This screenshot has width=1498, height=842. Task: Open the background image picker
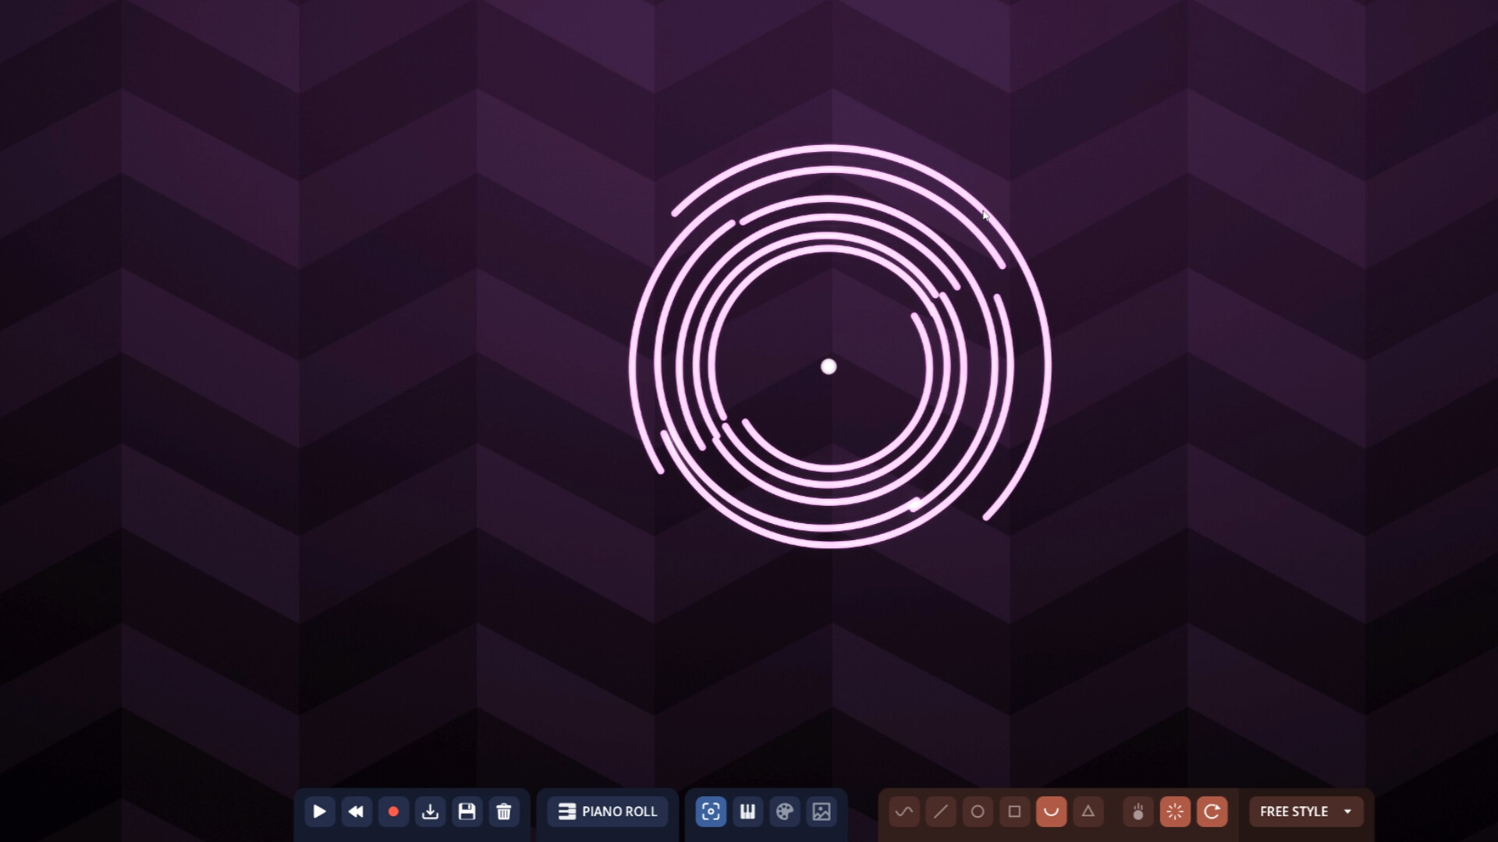[x=822, y=812]
